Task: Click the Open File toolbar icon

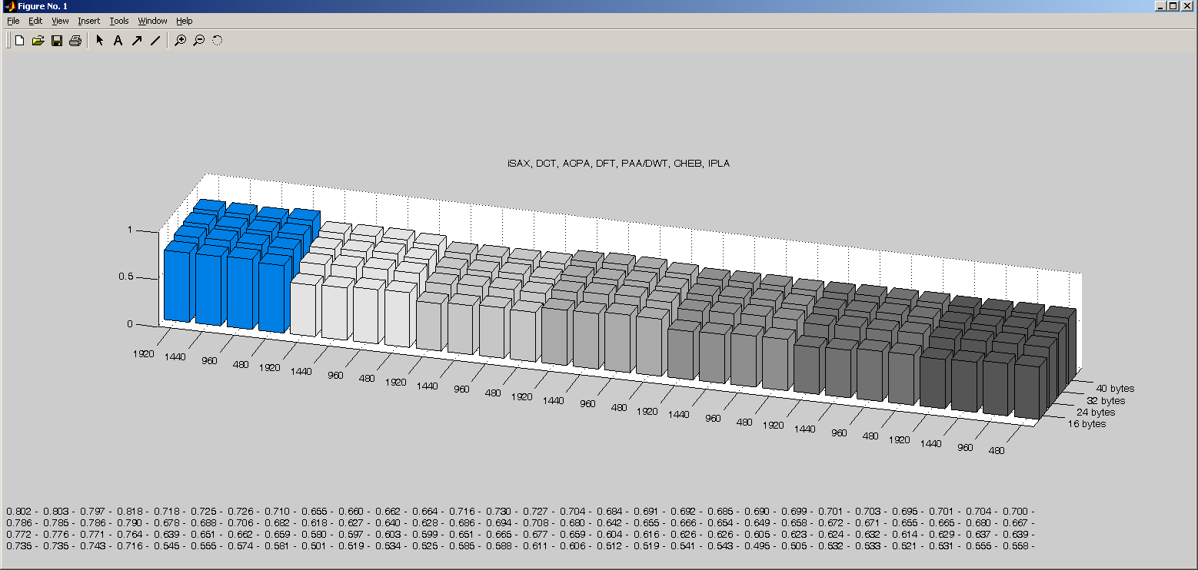Action: (x=38, y=41)
